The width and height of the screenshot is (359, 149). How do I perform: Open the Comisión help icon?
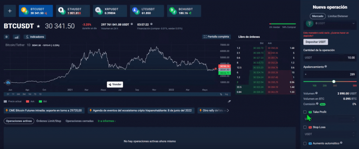pos(317,103)
